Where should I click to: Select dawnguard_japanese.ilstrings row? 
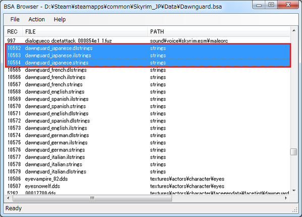point(148,55)
